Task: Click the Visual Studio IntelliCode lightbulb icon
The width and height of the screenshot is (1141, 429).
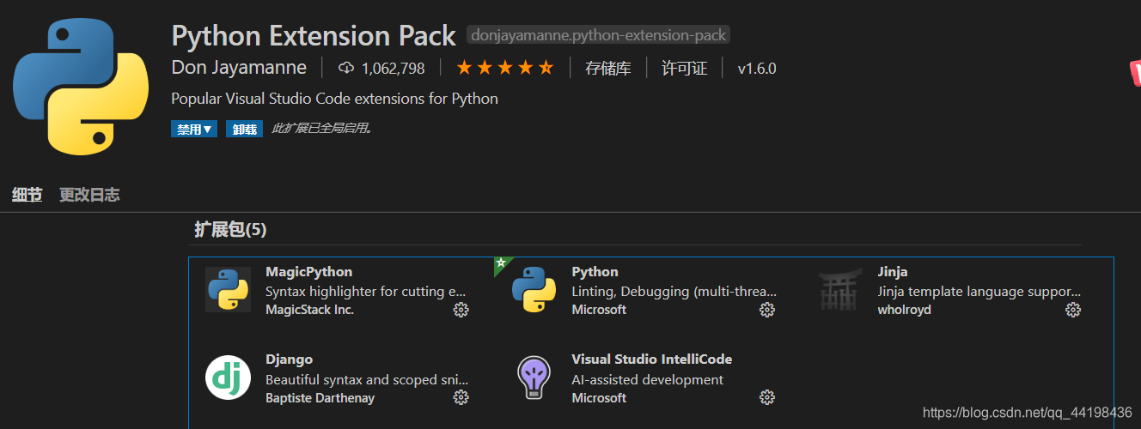Action: (534, 378)
